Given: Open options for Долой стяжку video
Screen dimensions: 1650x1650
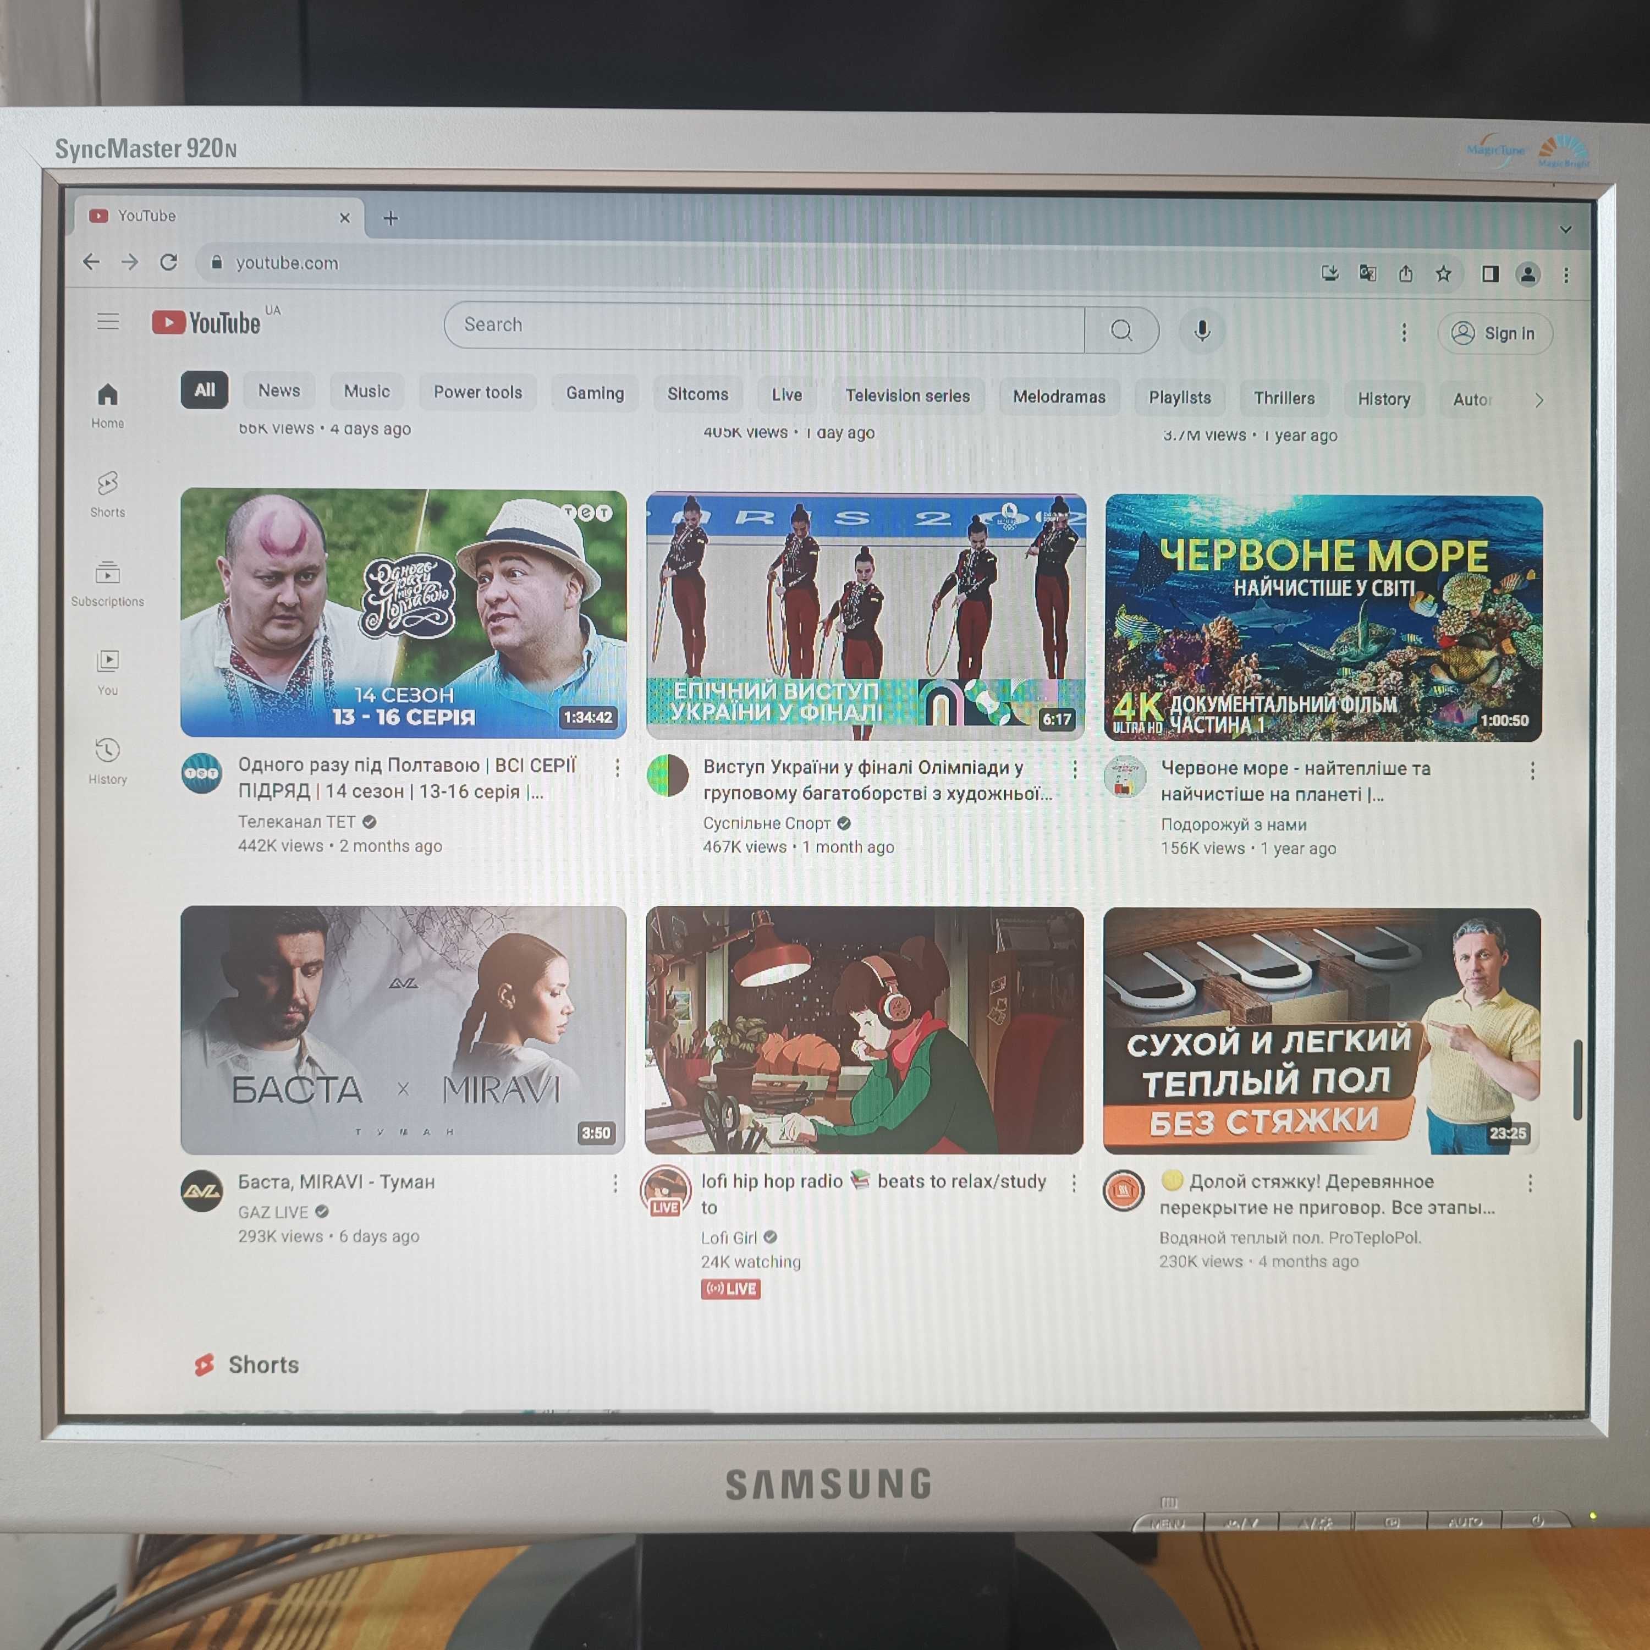Looking at the screenshot, I should 1530,1183.
